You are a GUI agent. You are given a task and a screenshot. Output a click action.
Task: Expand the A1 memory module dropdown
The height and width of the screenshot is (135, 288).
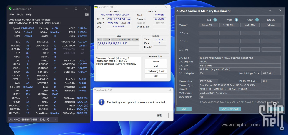pyautogui.click(x=33, y=120)
